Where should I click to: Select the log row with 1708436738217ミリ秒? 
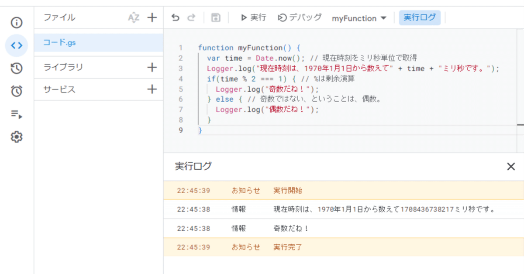point(344,209)
